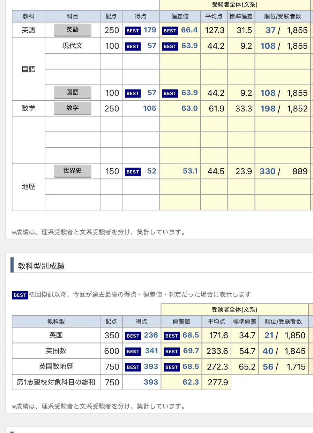Select 英国数 rank 40
Screen dimensions: 313x433
coord(268,351)
